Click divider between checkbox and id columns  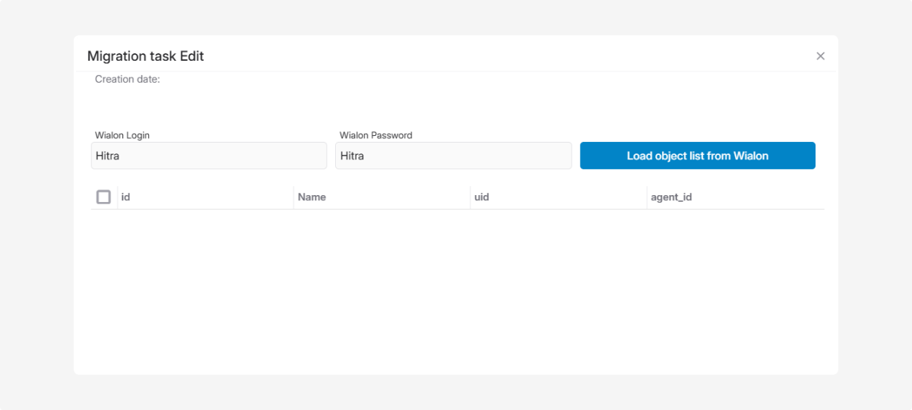(x=117, y=197)
